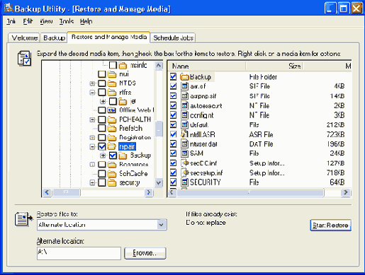Uncheck the SECURITY file checkbox

point(173,182)
